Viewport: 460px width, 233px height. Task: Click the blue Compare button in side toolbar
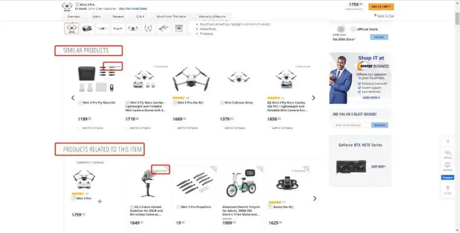coord(448,177)
